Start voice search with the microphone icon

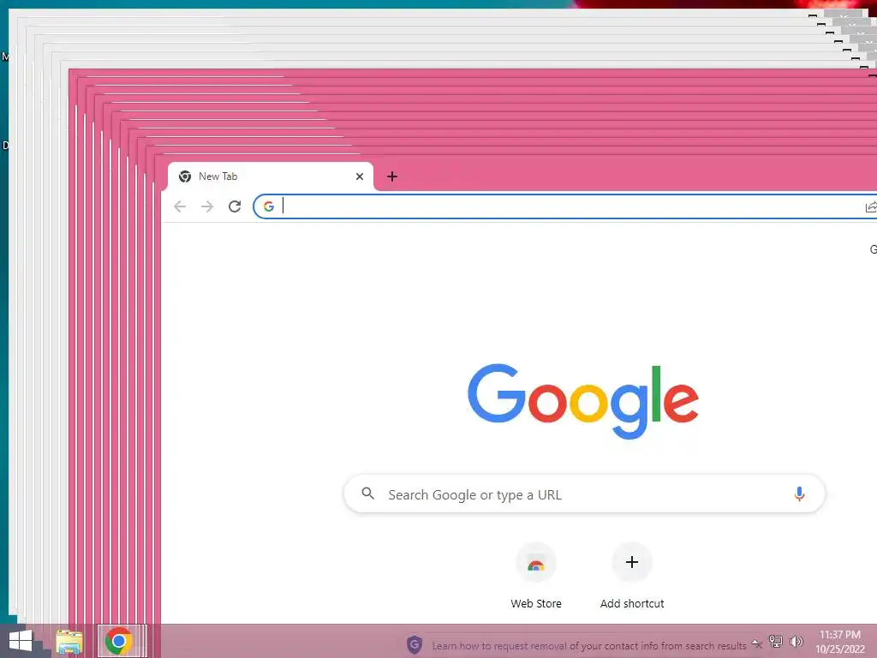[799, 494]
